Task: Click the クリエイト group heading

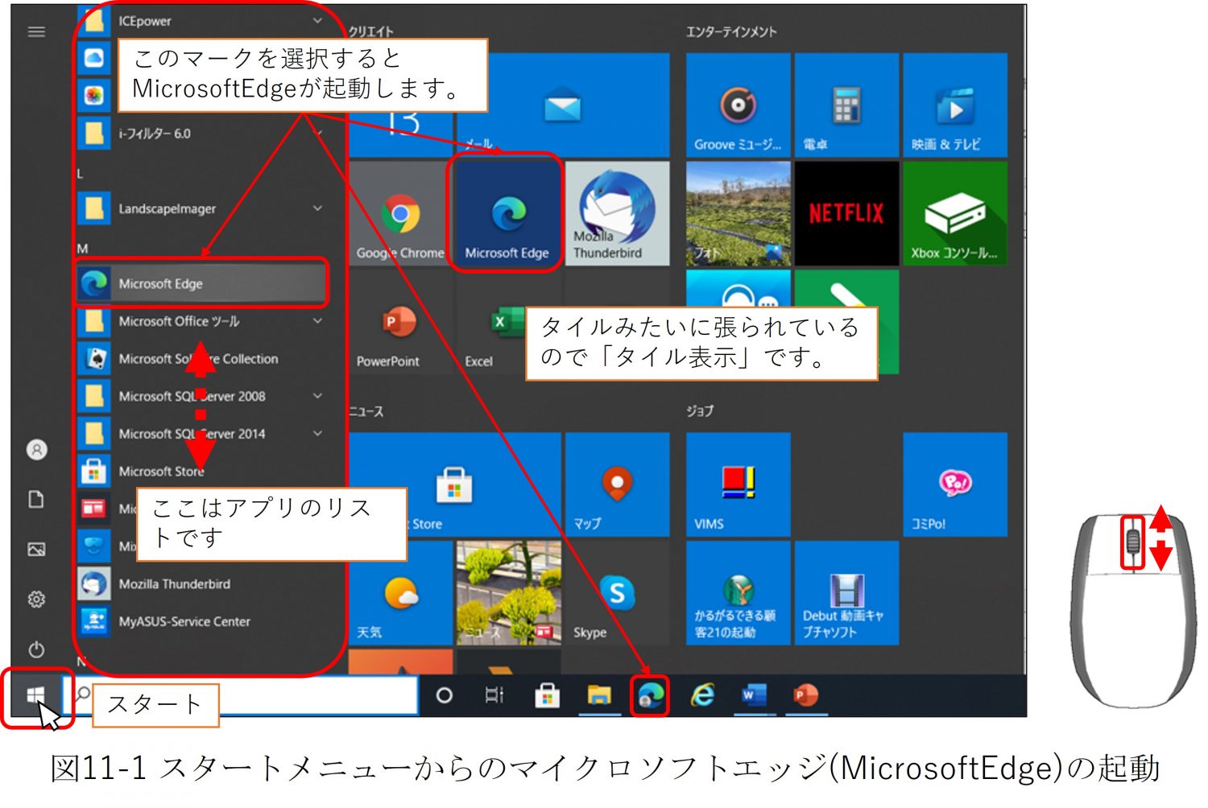Action: pos(370,32)
